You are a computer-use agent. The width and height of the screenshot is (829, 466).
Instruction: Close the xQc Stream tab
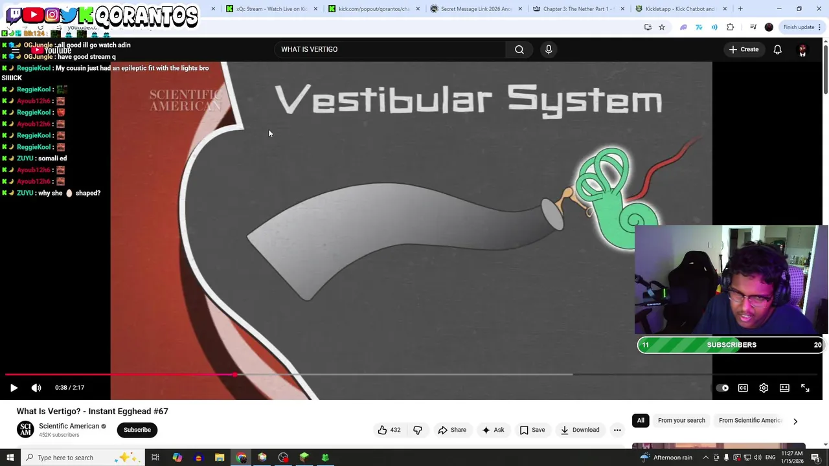click(315, 9)
